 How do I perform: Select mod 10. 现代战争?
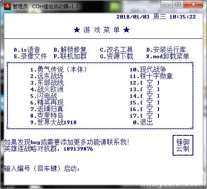148,69
